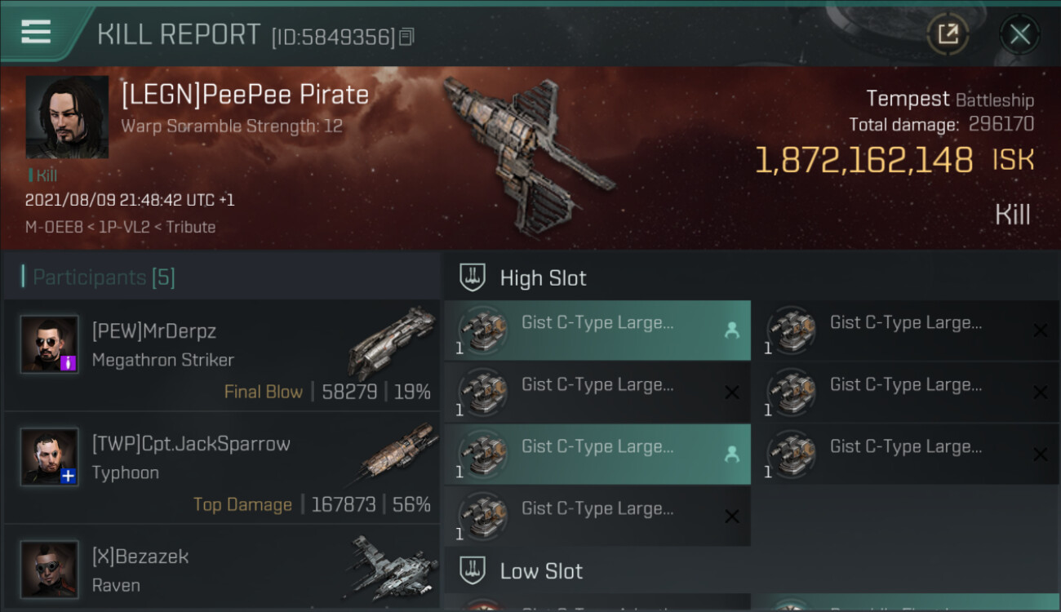
Task: Close the kill report window
Action: click(1019, 34)
